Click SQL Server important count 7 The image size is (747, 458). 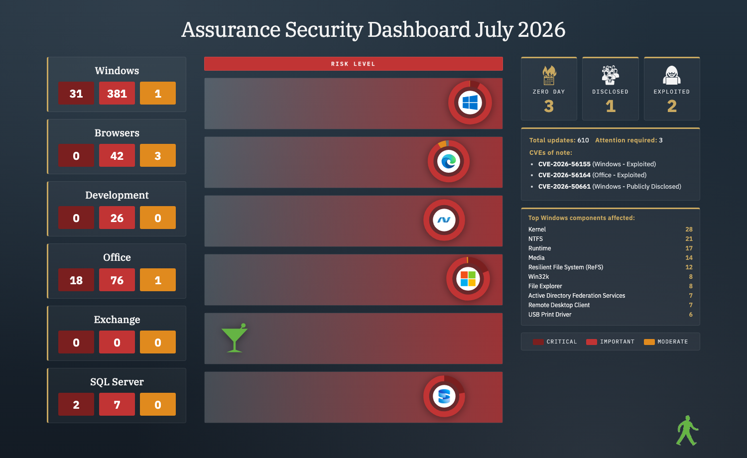click(117, 404)
